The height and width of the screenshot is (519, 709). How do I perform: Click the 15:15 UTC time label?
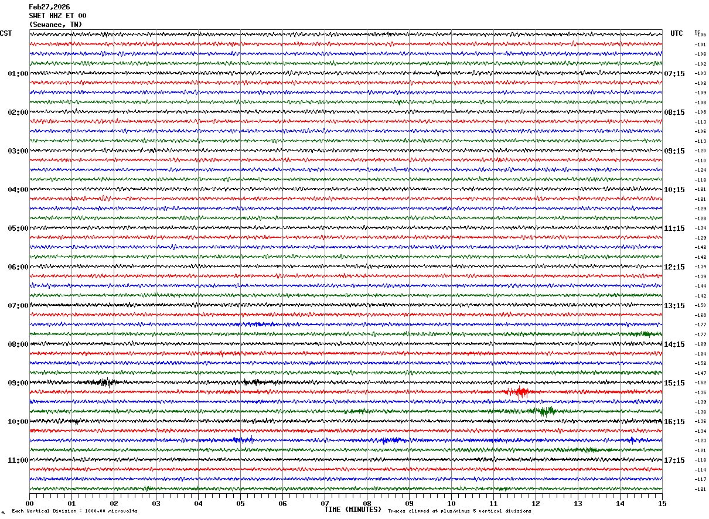[674, 383]
